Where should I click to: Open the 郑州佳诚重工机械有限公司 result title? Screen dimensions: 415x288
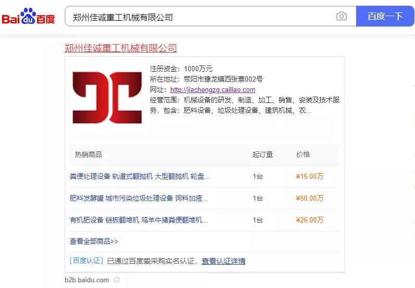(121, 48)
